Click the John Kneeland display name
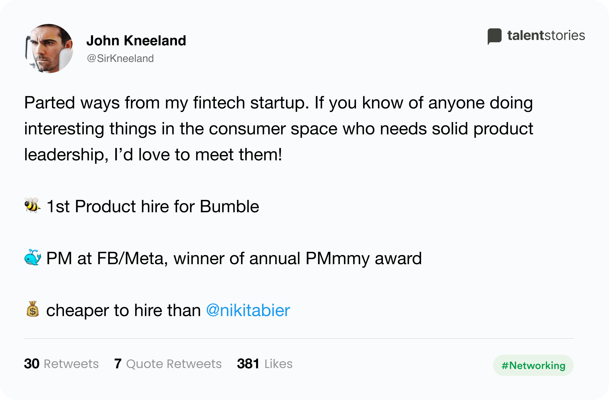The height and width of the screenshot is (400, 609). point(136,41)
